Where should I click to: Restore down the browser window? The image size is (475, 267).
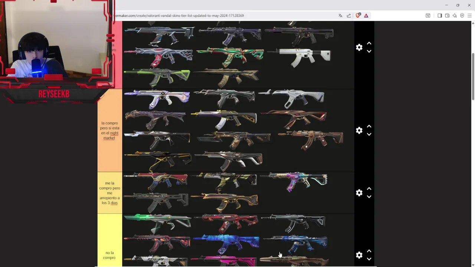[x=458, y=5]
